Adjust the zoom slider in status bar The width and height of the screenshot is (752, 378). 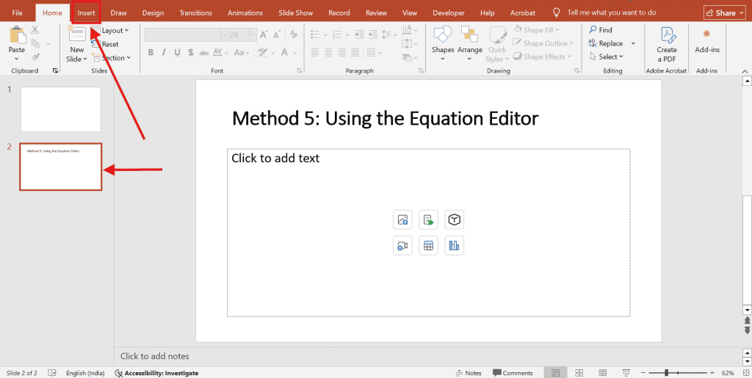[666, 373]
